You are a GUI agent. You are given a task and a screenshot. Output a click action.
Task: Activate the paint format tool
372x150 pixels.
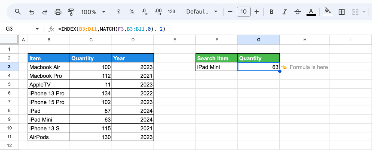click(71, 12)
